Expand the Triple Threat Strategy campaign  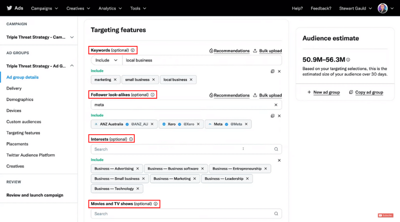(x=72, y=38)
